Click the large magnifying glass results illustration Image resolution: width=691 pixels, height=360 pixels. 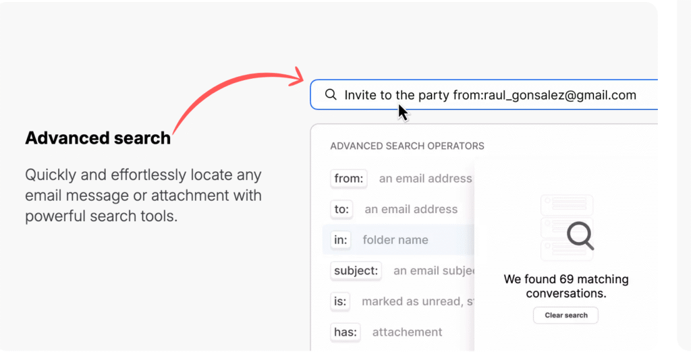(x=579, y=235)
